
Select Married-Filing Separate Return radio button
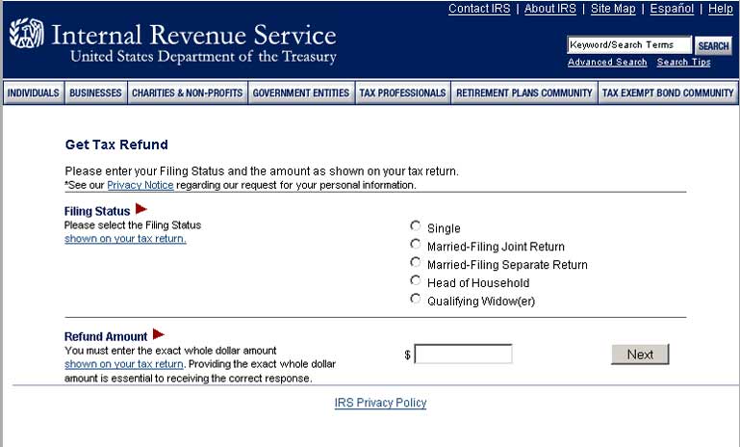[x=416, y=263]
